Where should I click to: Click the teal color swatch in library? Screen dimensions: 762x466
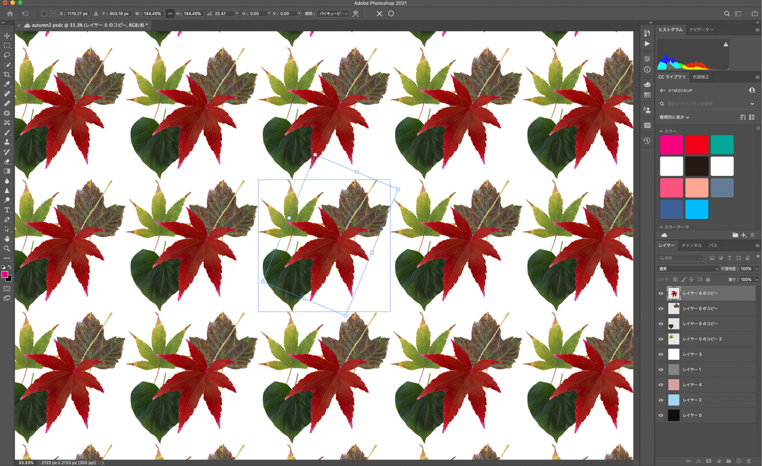tap(722, 145)
